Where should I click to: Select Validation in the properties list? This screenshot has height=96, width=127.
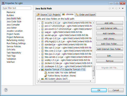pyautogui.click(x=11, y=59)
